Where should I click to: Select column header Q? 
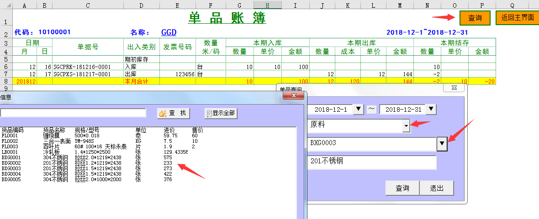[x=512, y=5]
